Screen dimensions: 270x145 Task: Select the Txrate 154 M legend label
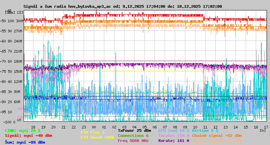pos(173,136)
